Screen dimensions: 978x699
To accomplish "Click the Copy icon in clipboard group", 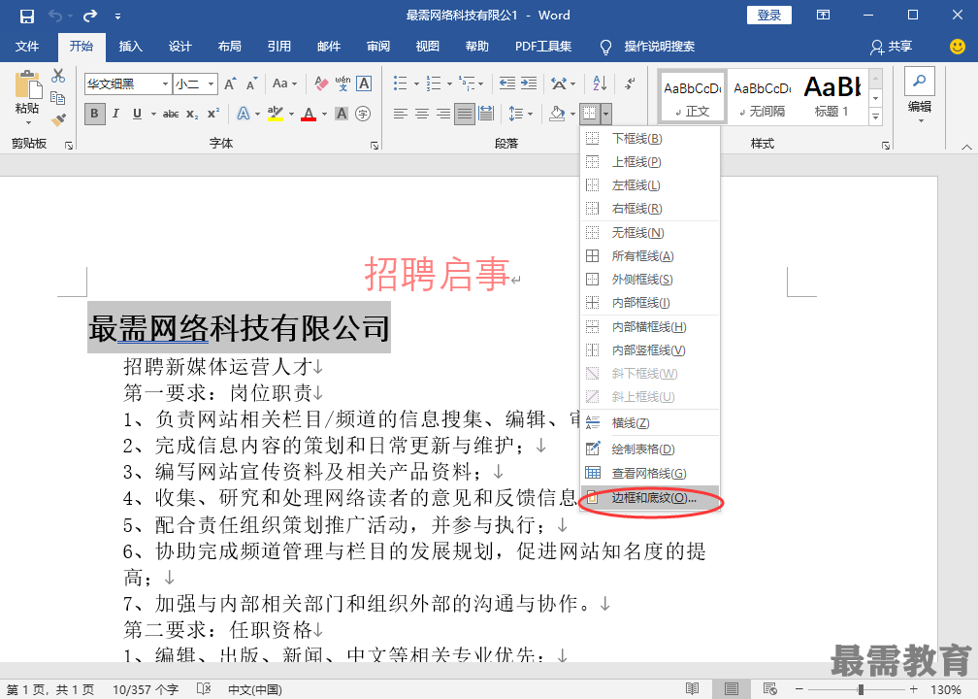I will pos(58,97).
